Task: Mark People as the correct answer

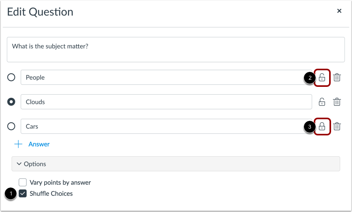Action: tap(11, 77)
